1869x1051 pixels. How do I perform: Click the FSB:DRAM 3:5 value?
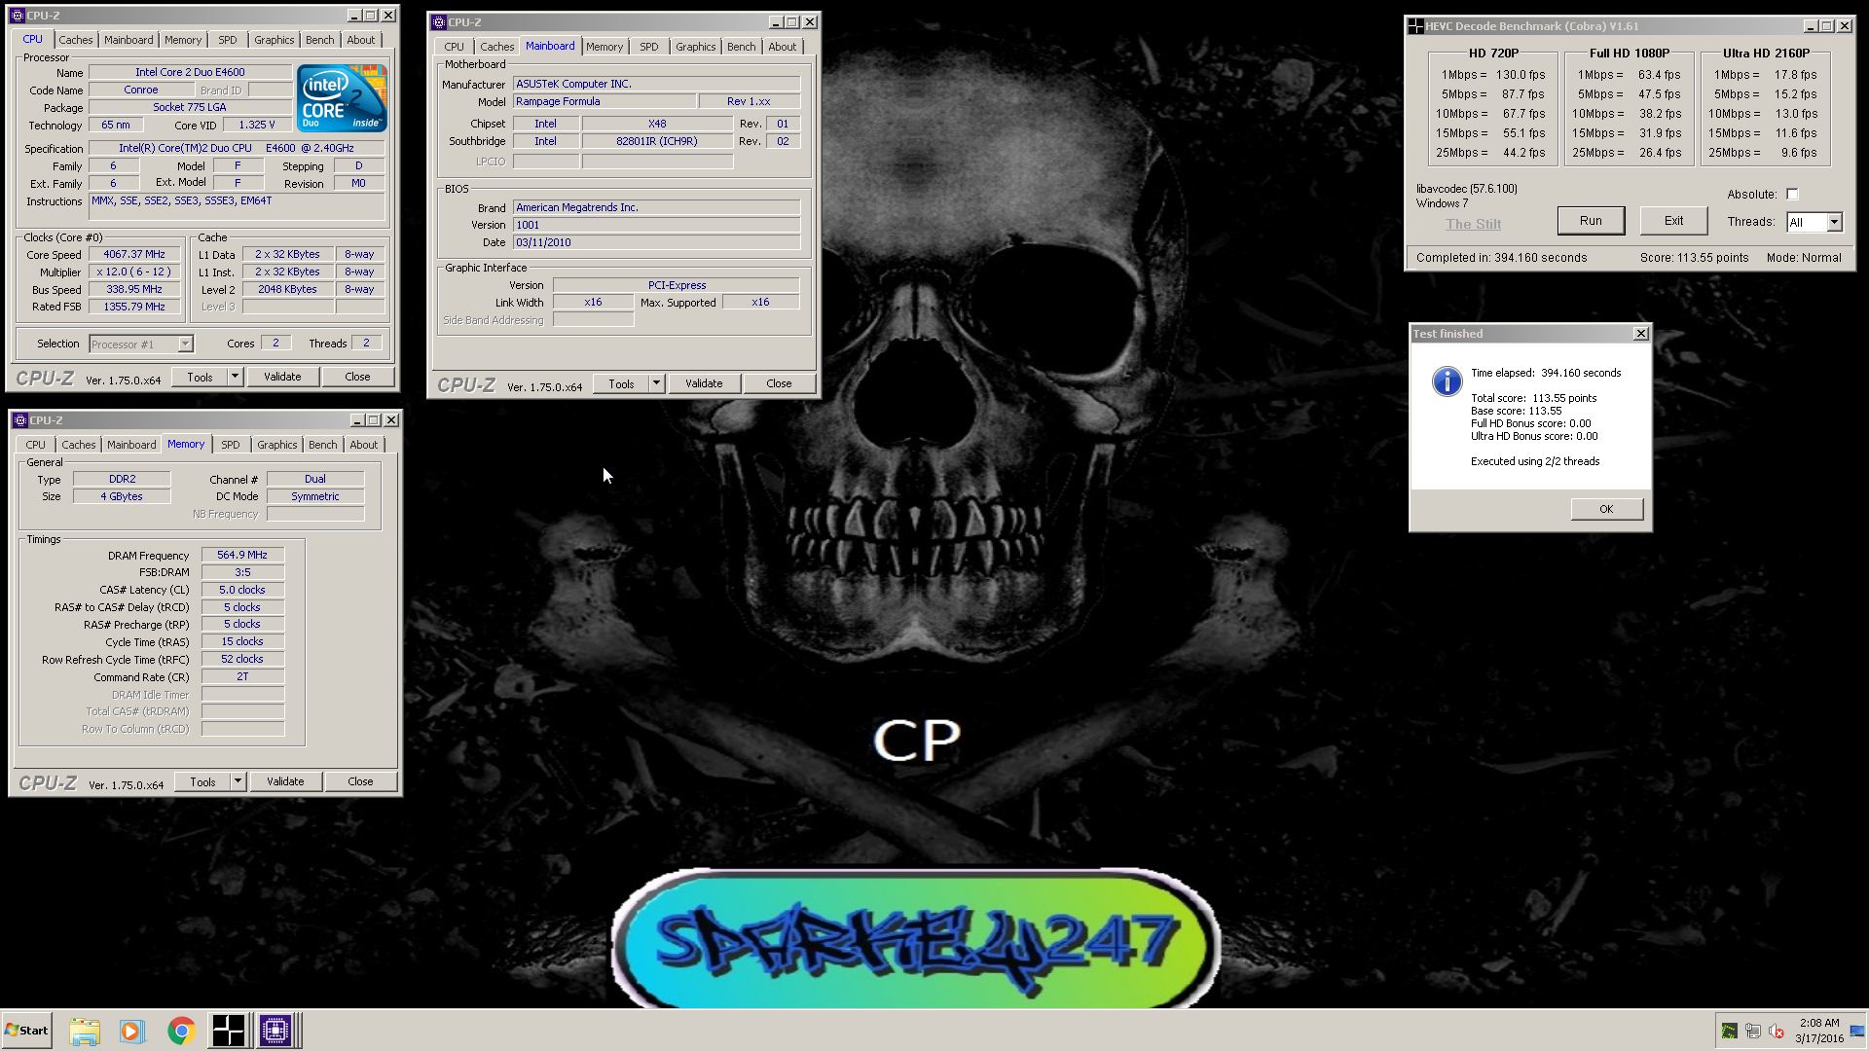coord(242,572)
